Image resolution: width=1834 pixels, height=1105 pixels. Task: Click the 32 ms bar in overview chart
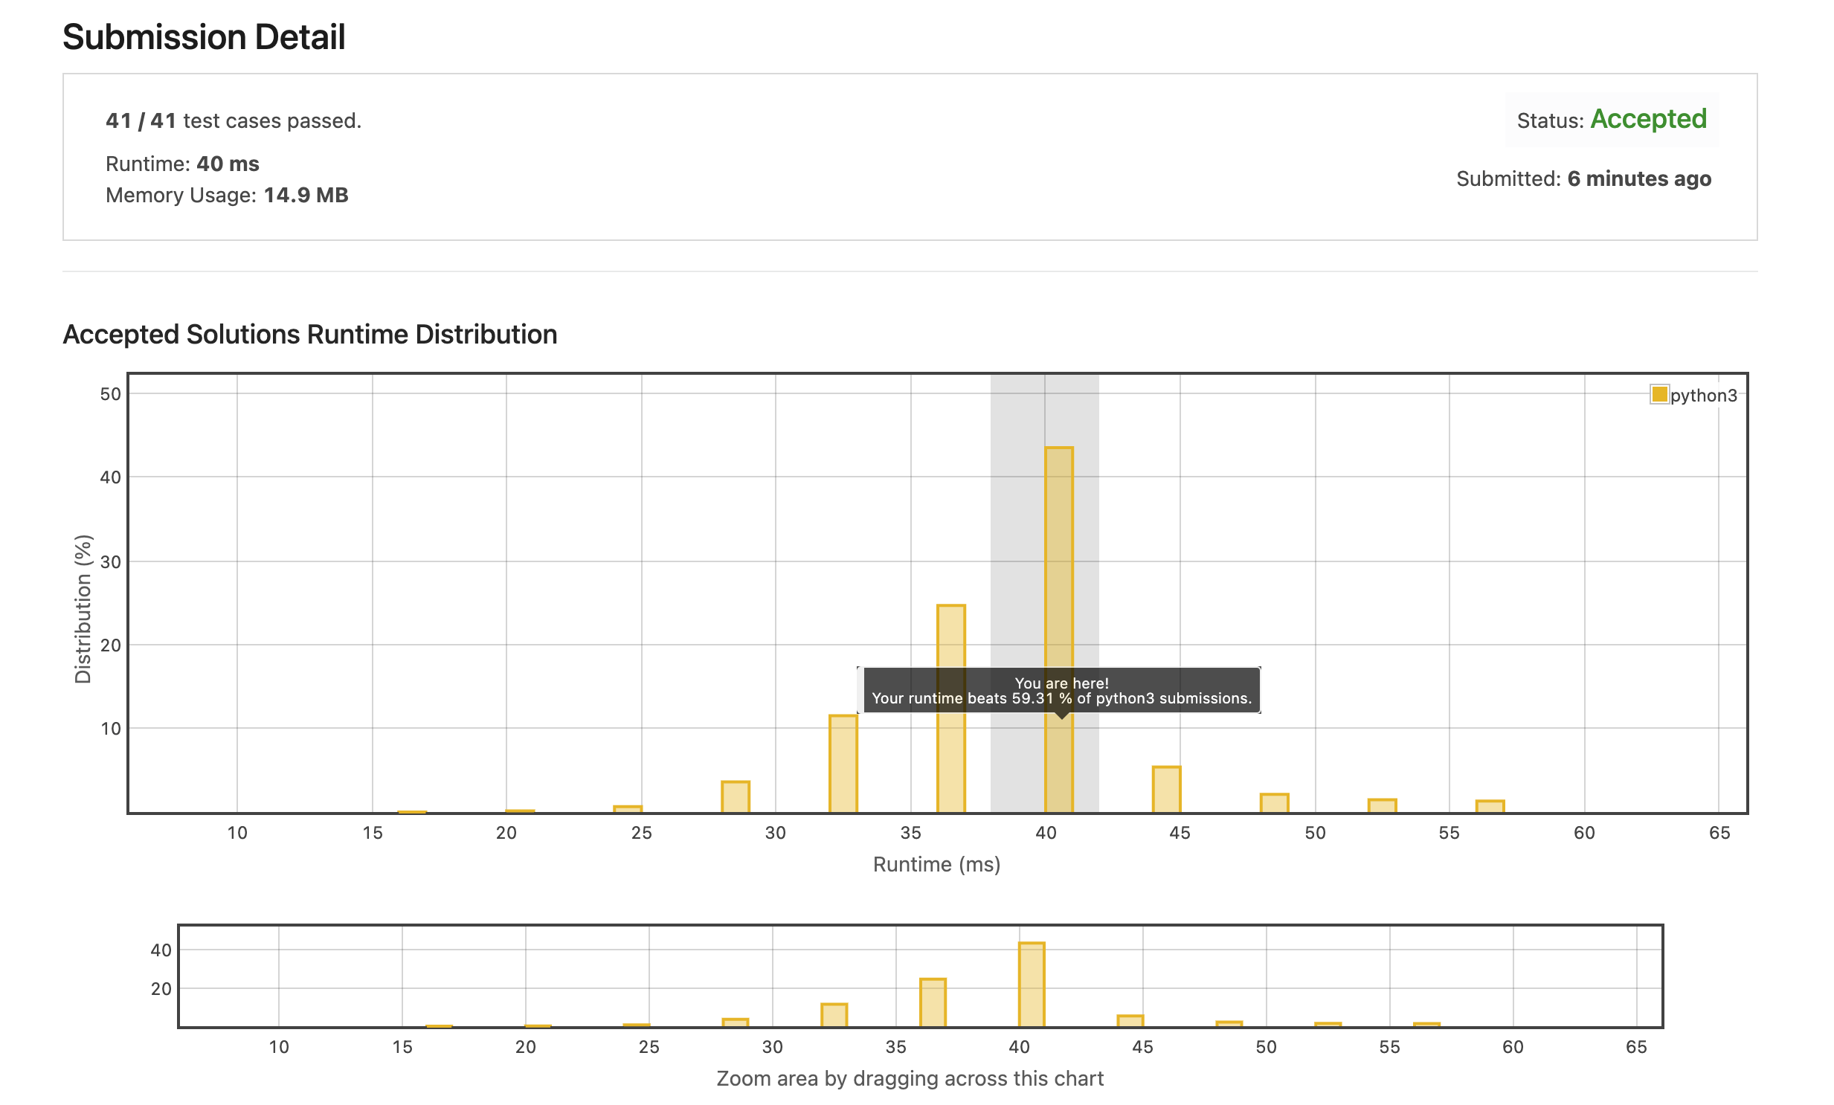coord(834,1015)
